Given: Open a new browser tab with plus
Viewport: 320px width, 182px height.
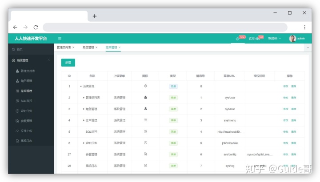Looking at the screenshot, I should (95, 16).
